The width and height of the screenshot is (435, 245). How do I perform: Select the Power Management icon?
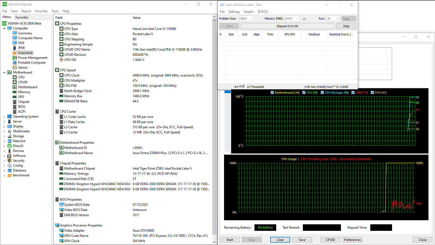pos(15,58)
